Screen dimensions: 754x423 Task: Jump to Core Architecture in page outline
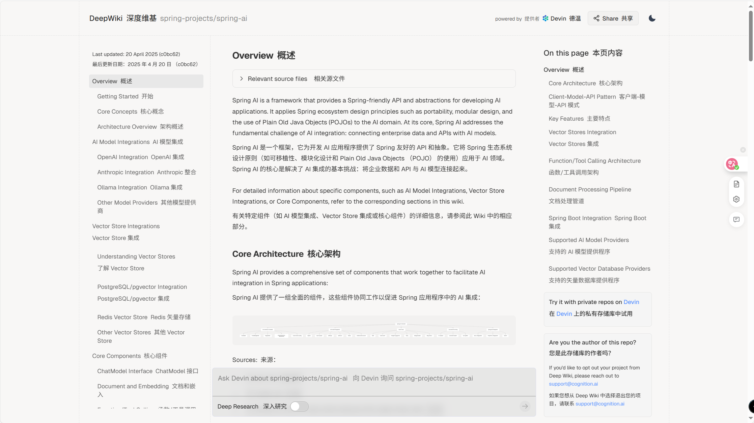tap(585, 83)
